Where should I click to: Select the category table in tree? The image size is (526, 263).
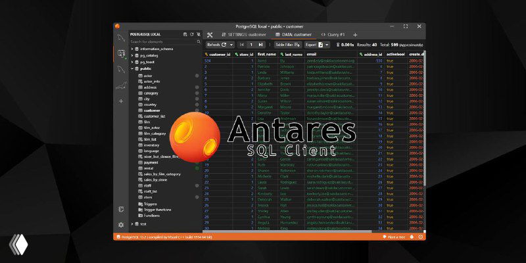tap(151, 93)
